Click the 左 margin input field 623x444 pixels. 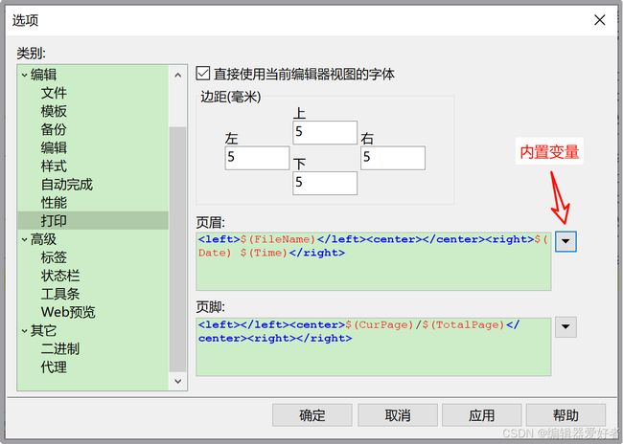point(257,158)
